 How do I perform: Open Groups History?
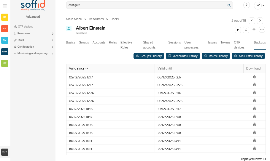[149, 56]
